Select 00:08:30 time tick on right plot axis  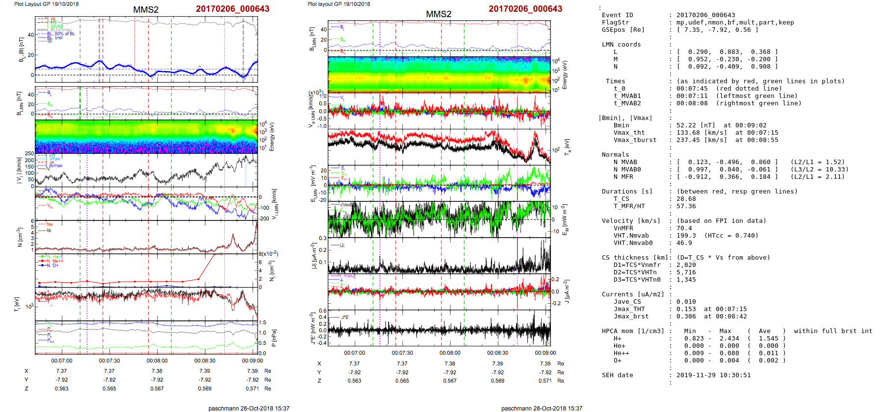[x=497, y=353]
